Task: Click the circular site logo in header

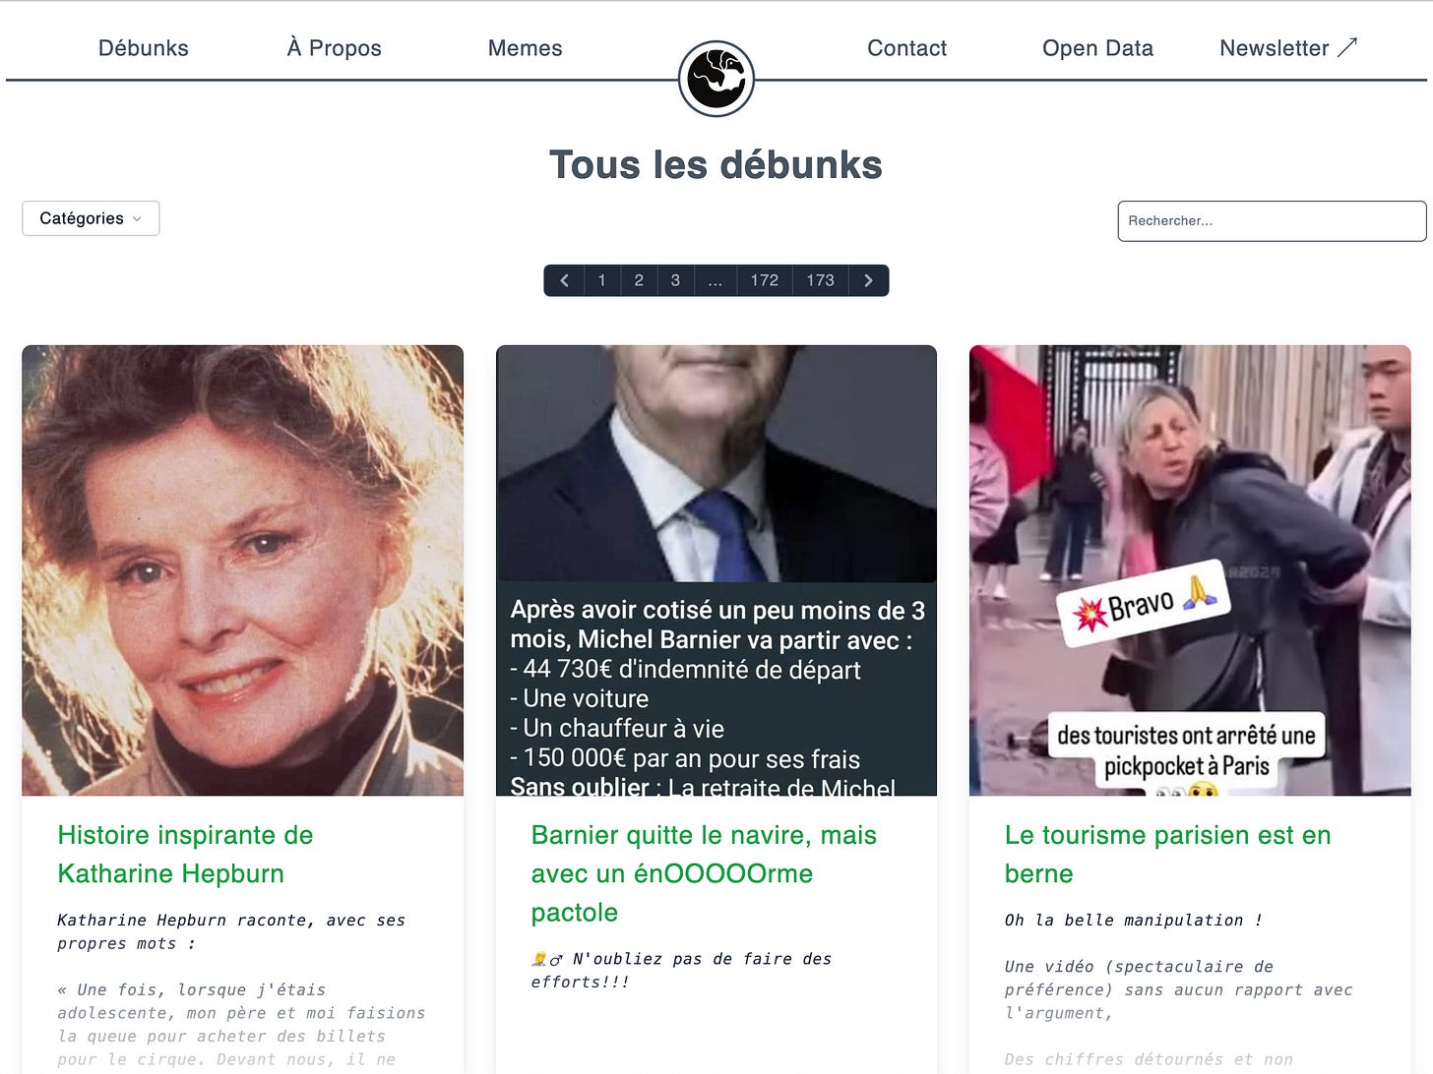Action: (x=716, y=79)
